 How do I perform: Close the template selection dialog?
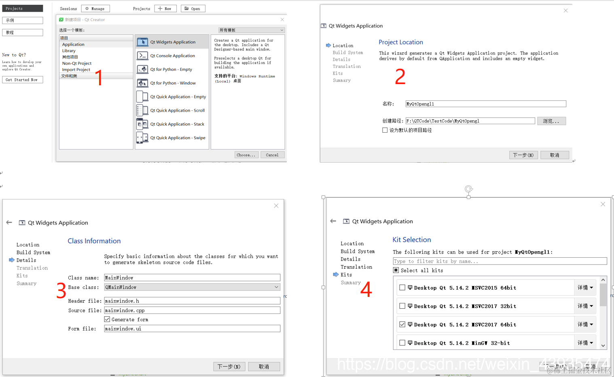coord(282,19)
